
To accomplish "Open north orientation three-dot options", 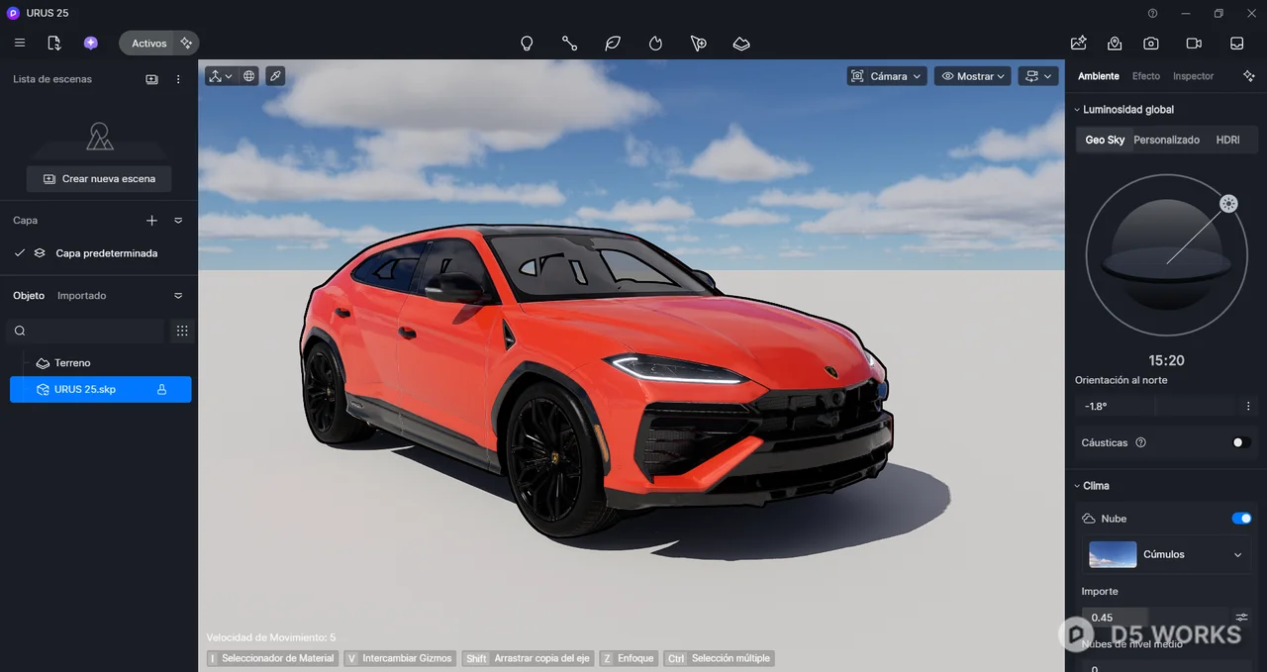I will tap(1248, 406).
